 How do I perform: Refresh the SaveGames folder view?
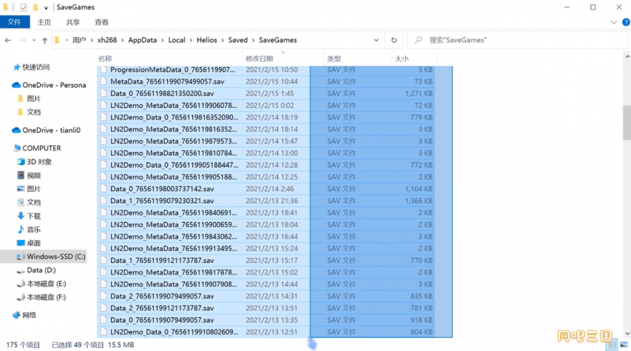[394, 40]
